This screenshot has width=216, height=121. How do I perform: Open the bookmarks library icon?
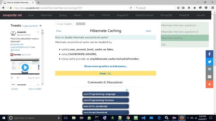(x=183, y=8)
